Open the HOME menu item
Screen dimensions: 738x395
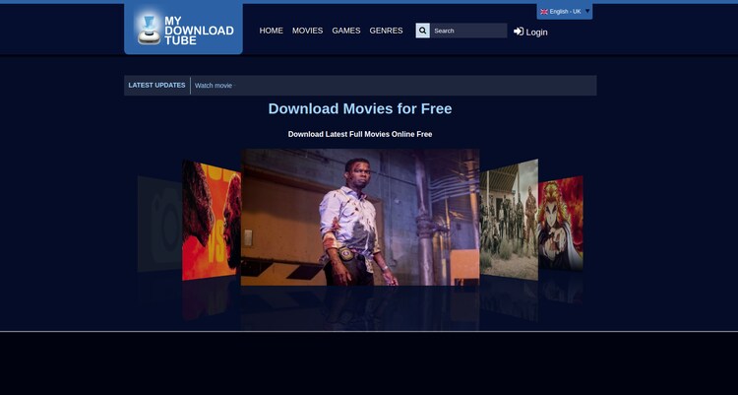272,31
